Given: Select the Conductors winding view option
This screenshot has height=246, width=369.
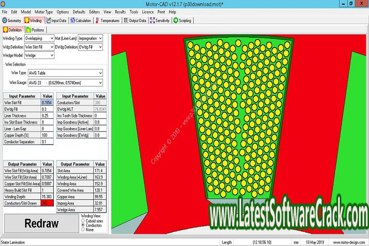Looking at the screenshot, I should click(83, 224).
